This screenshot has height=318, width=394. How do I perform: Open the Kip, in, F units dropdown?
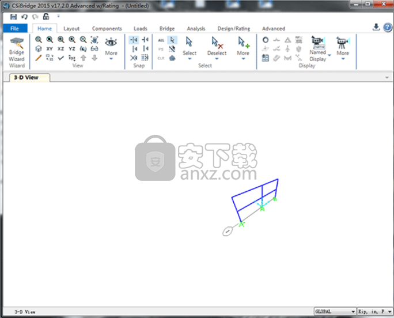[x=375, y=312]
